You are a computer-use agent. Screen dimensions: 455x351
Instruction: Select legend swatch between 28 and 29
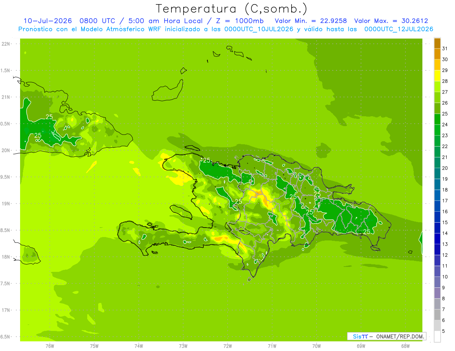[x=437, y=76]
